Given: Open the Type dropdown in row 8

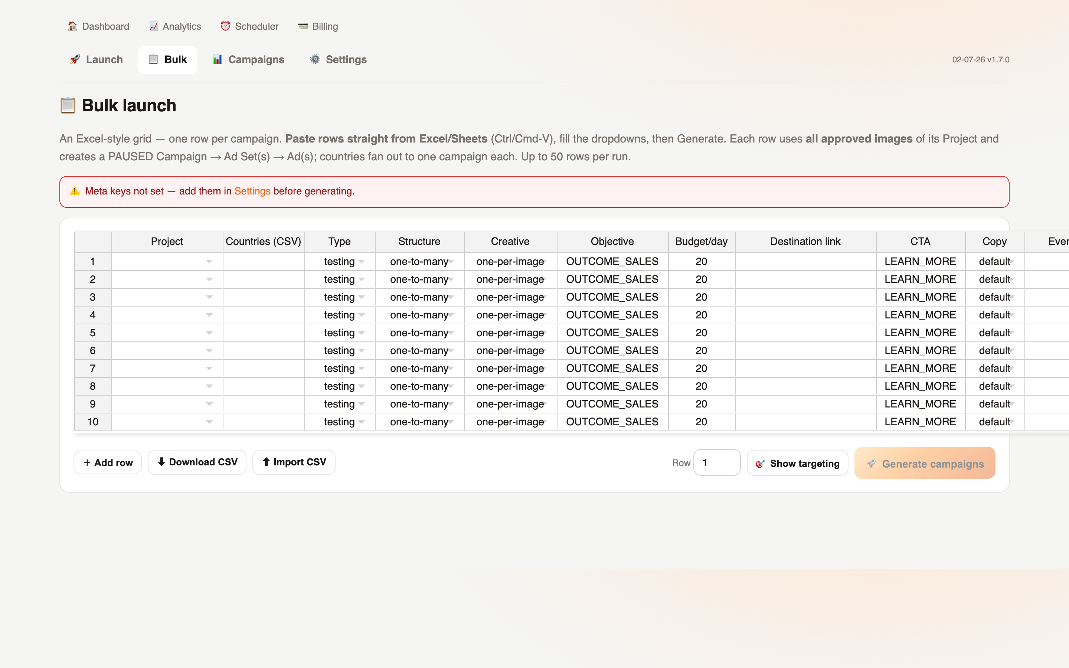Looking at the screenshot, I should pyautogui.click(x=362, y=386).
